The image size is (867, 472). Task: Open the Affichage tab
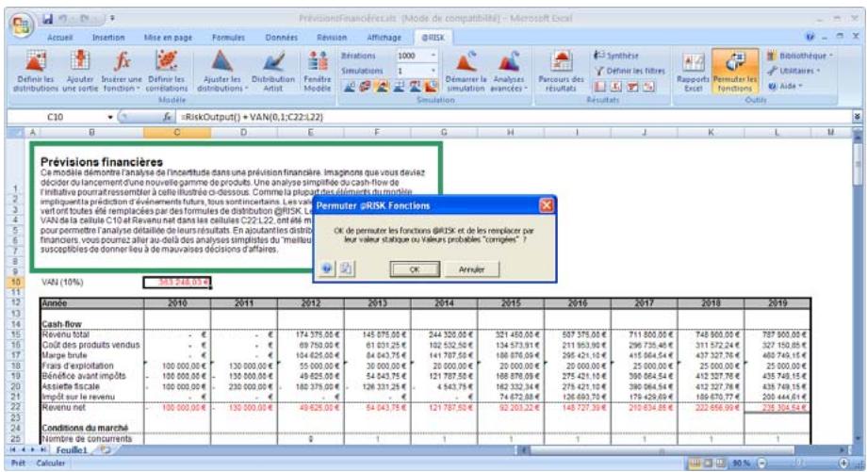pyautogui.click(x=384, y=38)
